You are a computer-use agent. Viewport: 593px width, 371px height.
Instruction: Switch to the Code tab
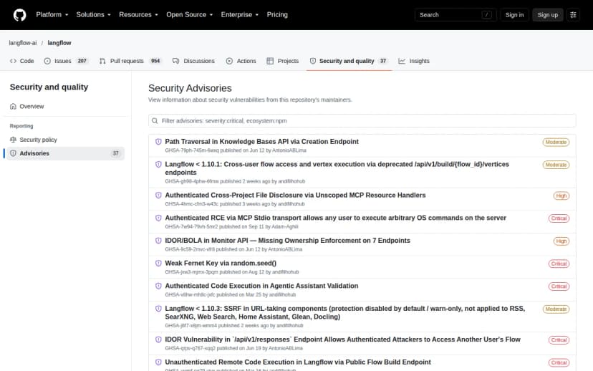click(22, 61)
